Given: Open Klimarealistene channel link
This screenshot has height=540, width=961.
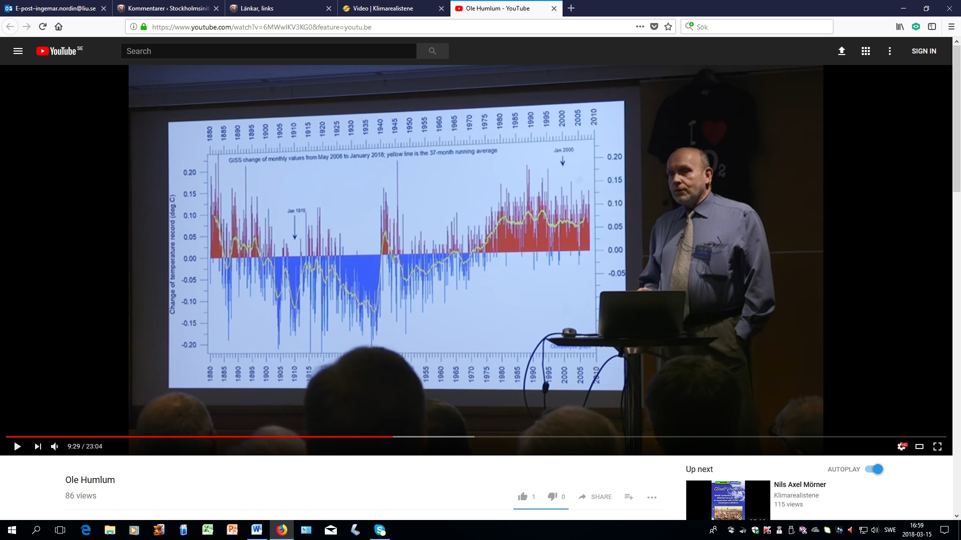Looking at the screenshot, I should pyautogui.click(x=796, y=495).
